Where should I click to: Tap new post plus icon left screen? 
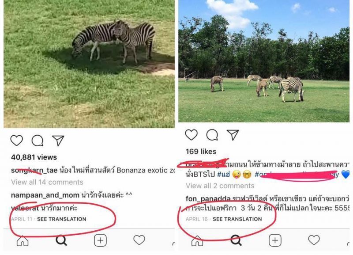pyautogui.click(x=100, y=240)
